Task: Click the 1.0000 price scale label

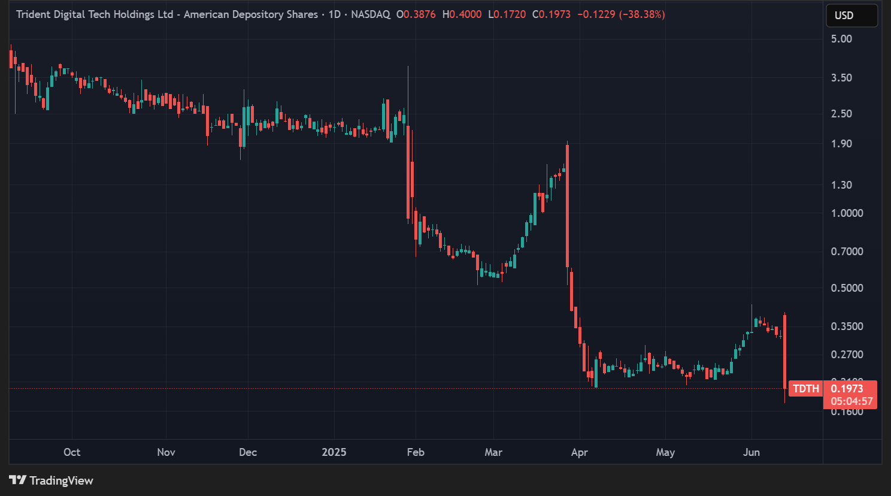Action: tap(847, 213)
